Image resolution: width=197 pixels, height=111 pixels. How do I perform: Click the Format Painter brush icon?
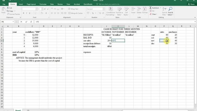tap(8, 14)
